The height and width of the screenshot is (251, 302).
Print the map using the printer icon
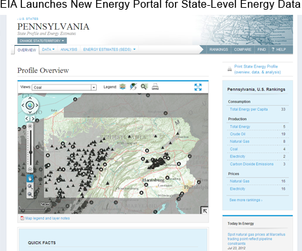[x=155, y=86]
